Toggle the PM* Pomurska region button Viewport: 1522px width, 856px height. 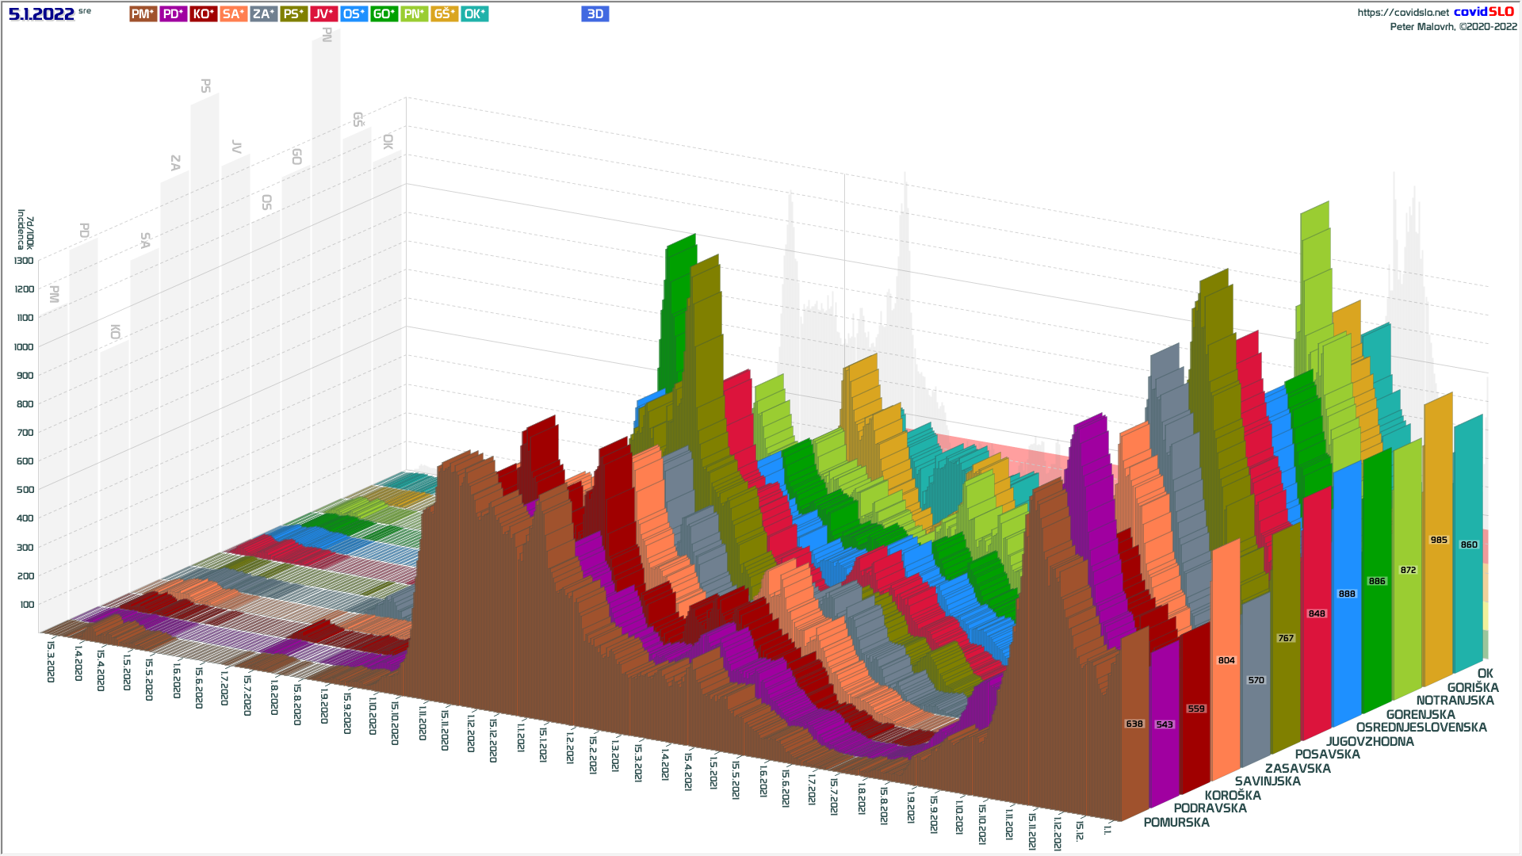click(143, 14)
